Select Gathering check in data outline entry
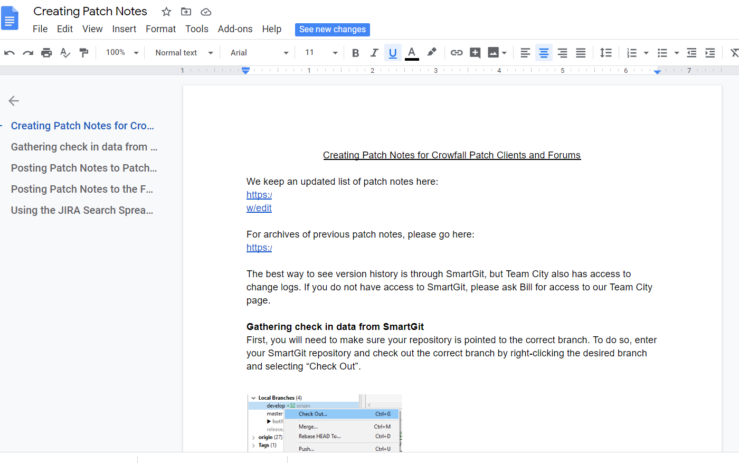739x463 pixels. click(83, 147)
